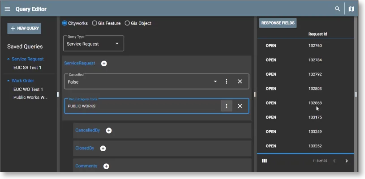
Task: Open saved query EUC SR Test 1
Action: pyautogui.click(x=27, y=68)
